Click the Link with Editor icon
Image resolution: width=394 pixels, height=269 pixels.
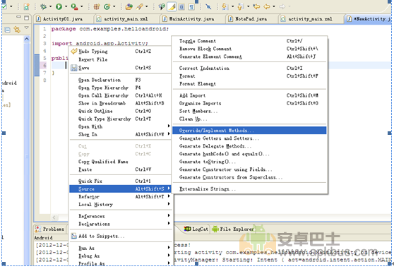[17, 30]
